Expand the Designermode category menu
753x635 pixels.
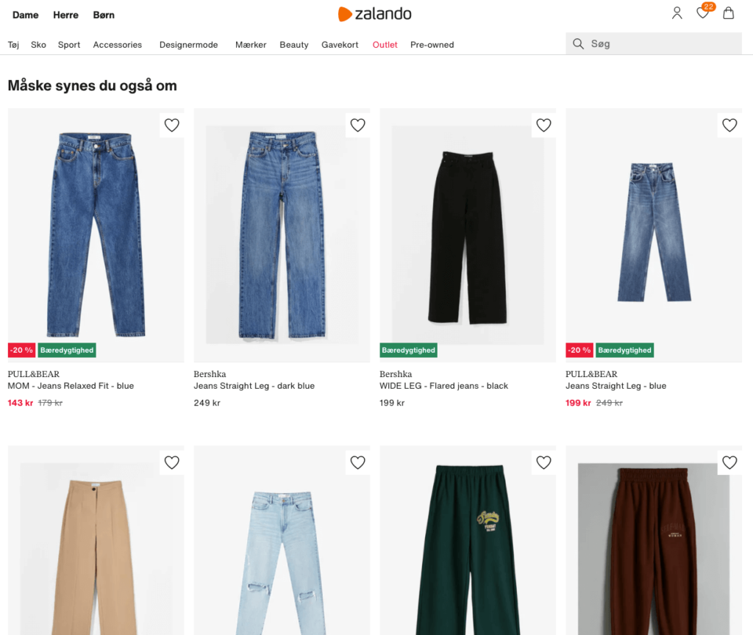pos(188,45)
